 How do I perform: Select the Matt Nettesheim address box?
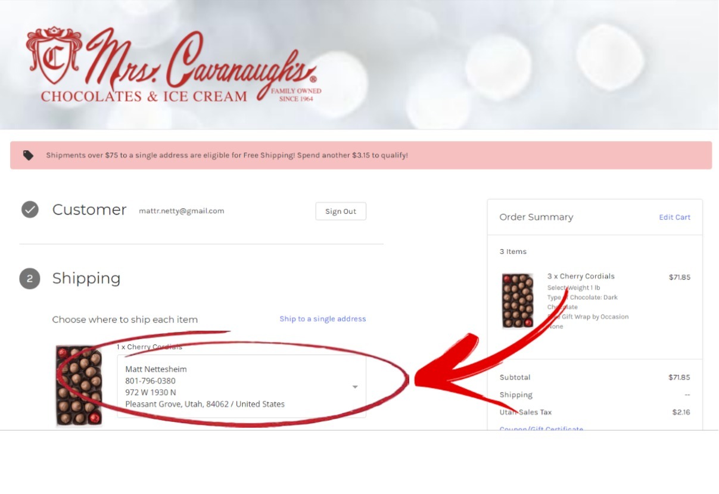pos(241,386)
